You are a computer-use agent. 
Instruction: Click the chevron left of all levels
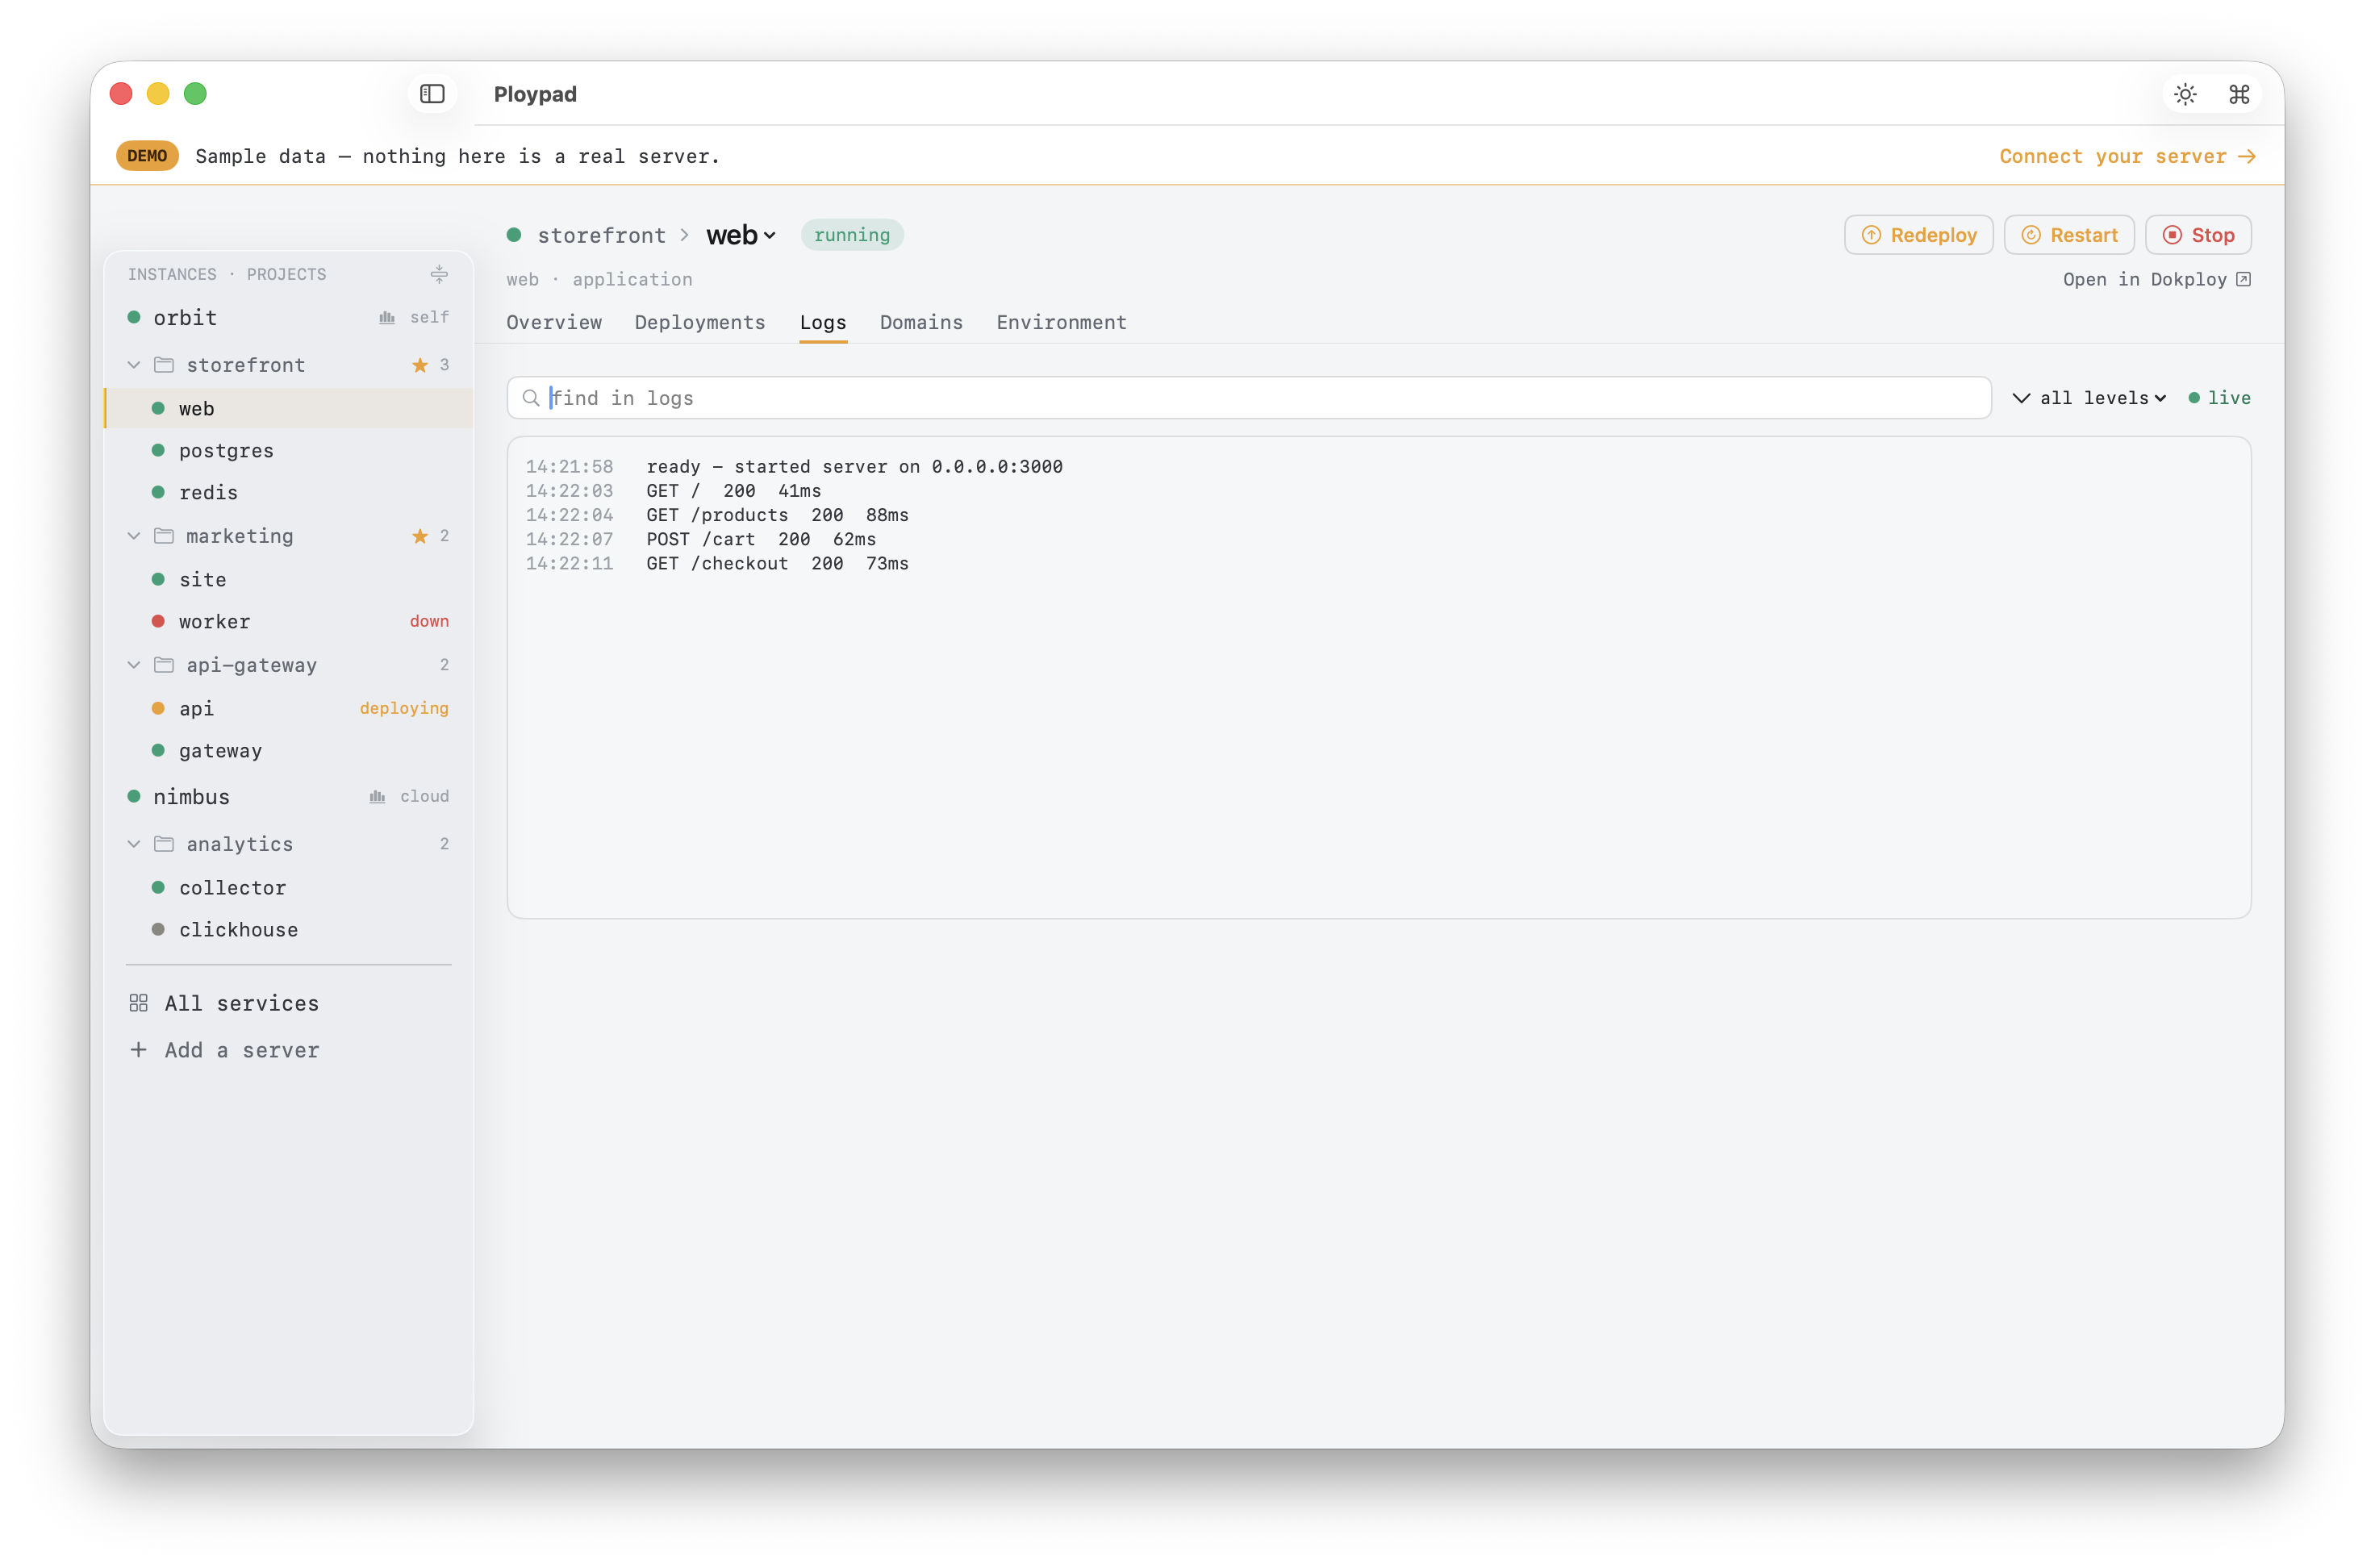(2021, 398)
